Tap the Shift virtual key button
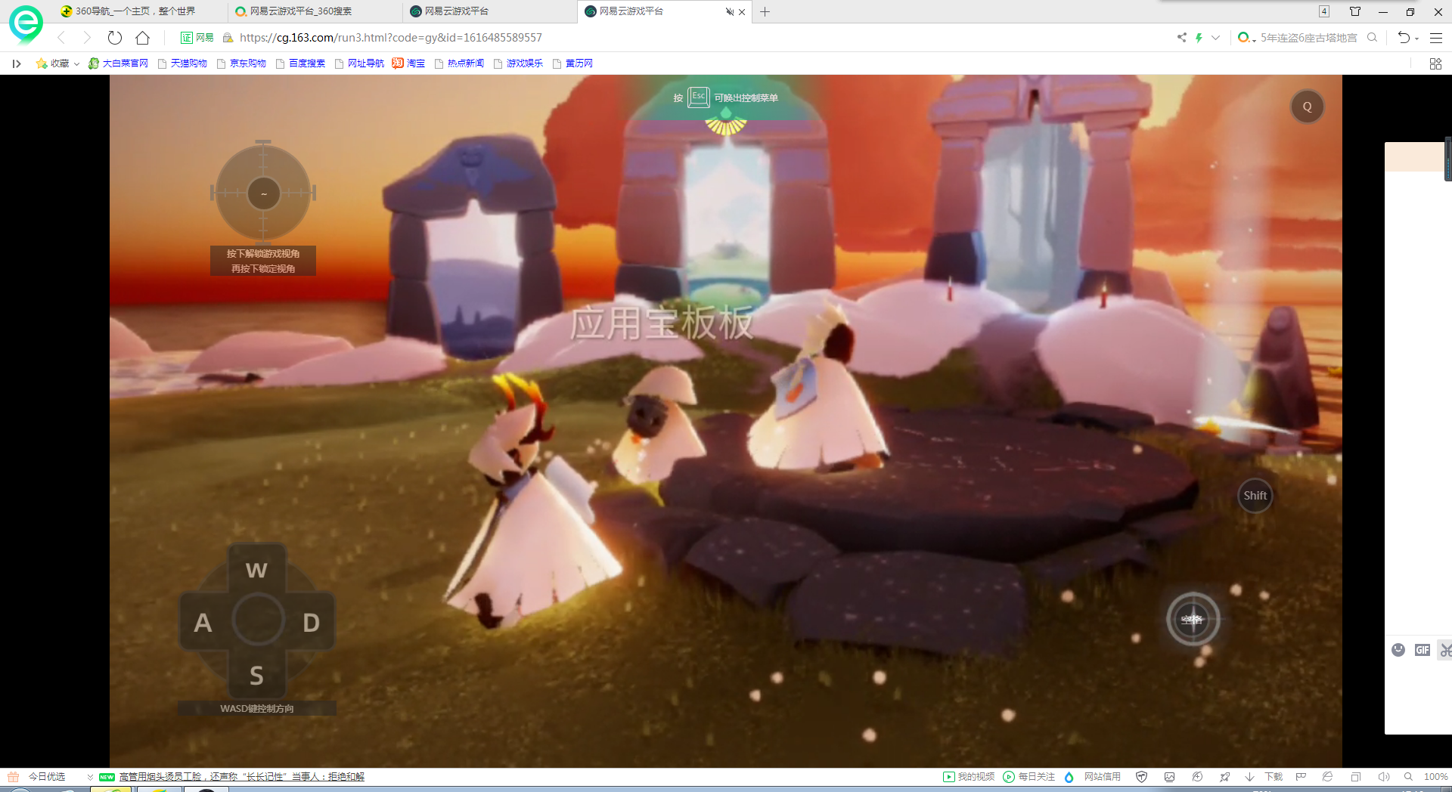 (x=1255, y=496)
